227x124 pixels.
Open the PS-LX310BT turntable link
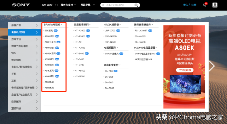141,30
